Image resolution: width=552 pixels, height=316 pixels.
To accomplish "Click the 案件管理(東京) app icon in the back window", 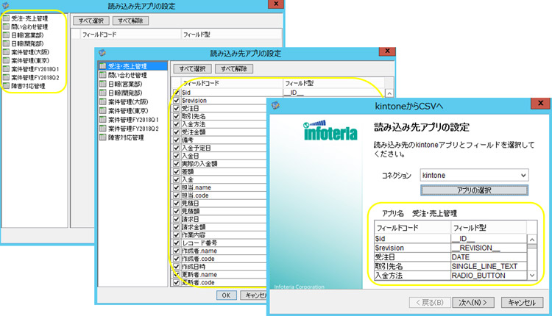I will 6,60.
